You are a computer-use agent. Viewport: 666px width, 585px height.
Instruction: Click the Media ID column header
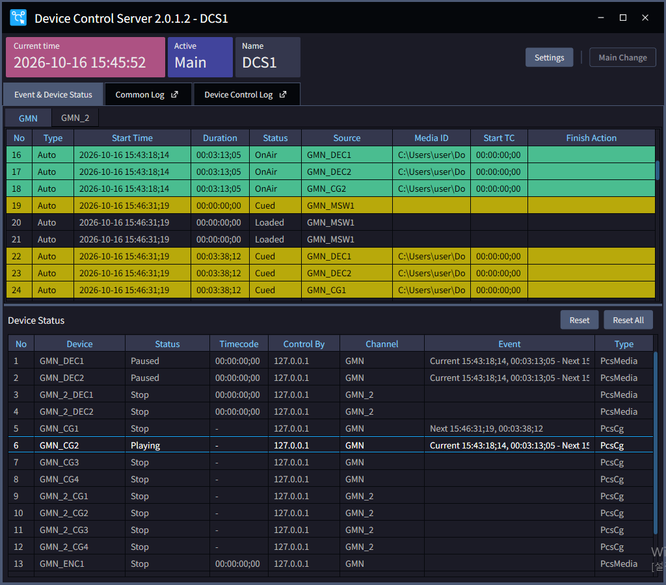point(431,138)
